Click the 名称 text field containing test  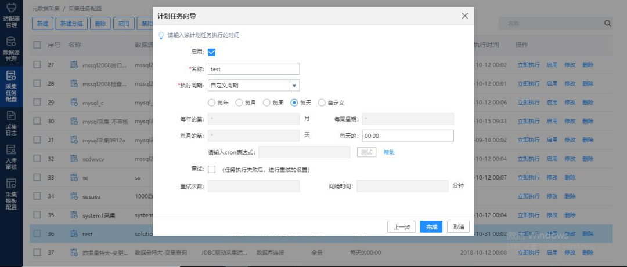coord(253,69)
